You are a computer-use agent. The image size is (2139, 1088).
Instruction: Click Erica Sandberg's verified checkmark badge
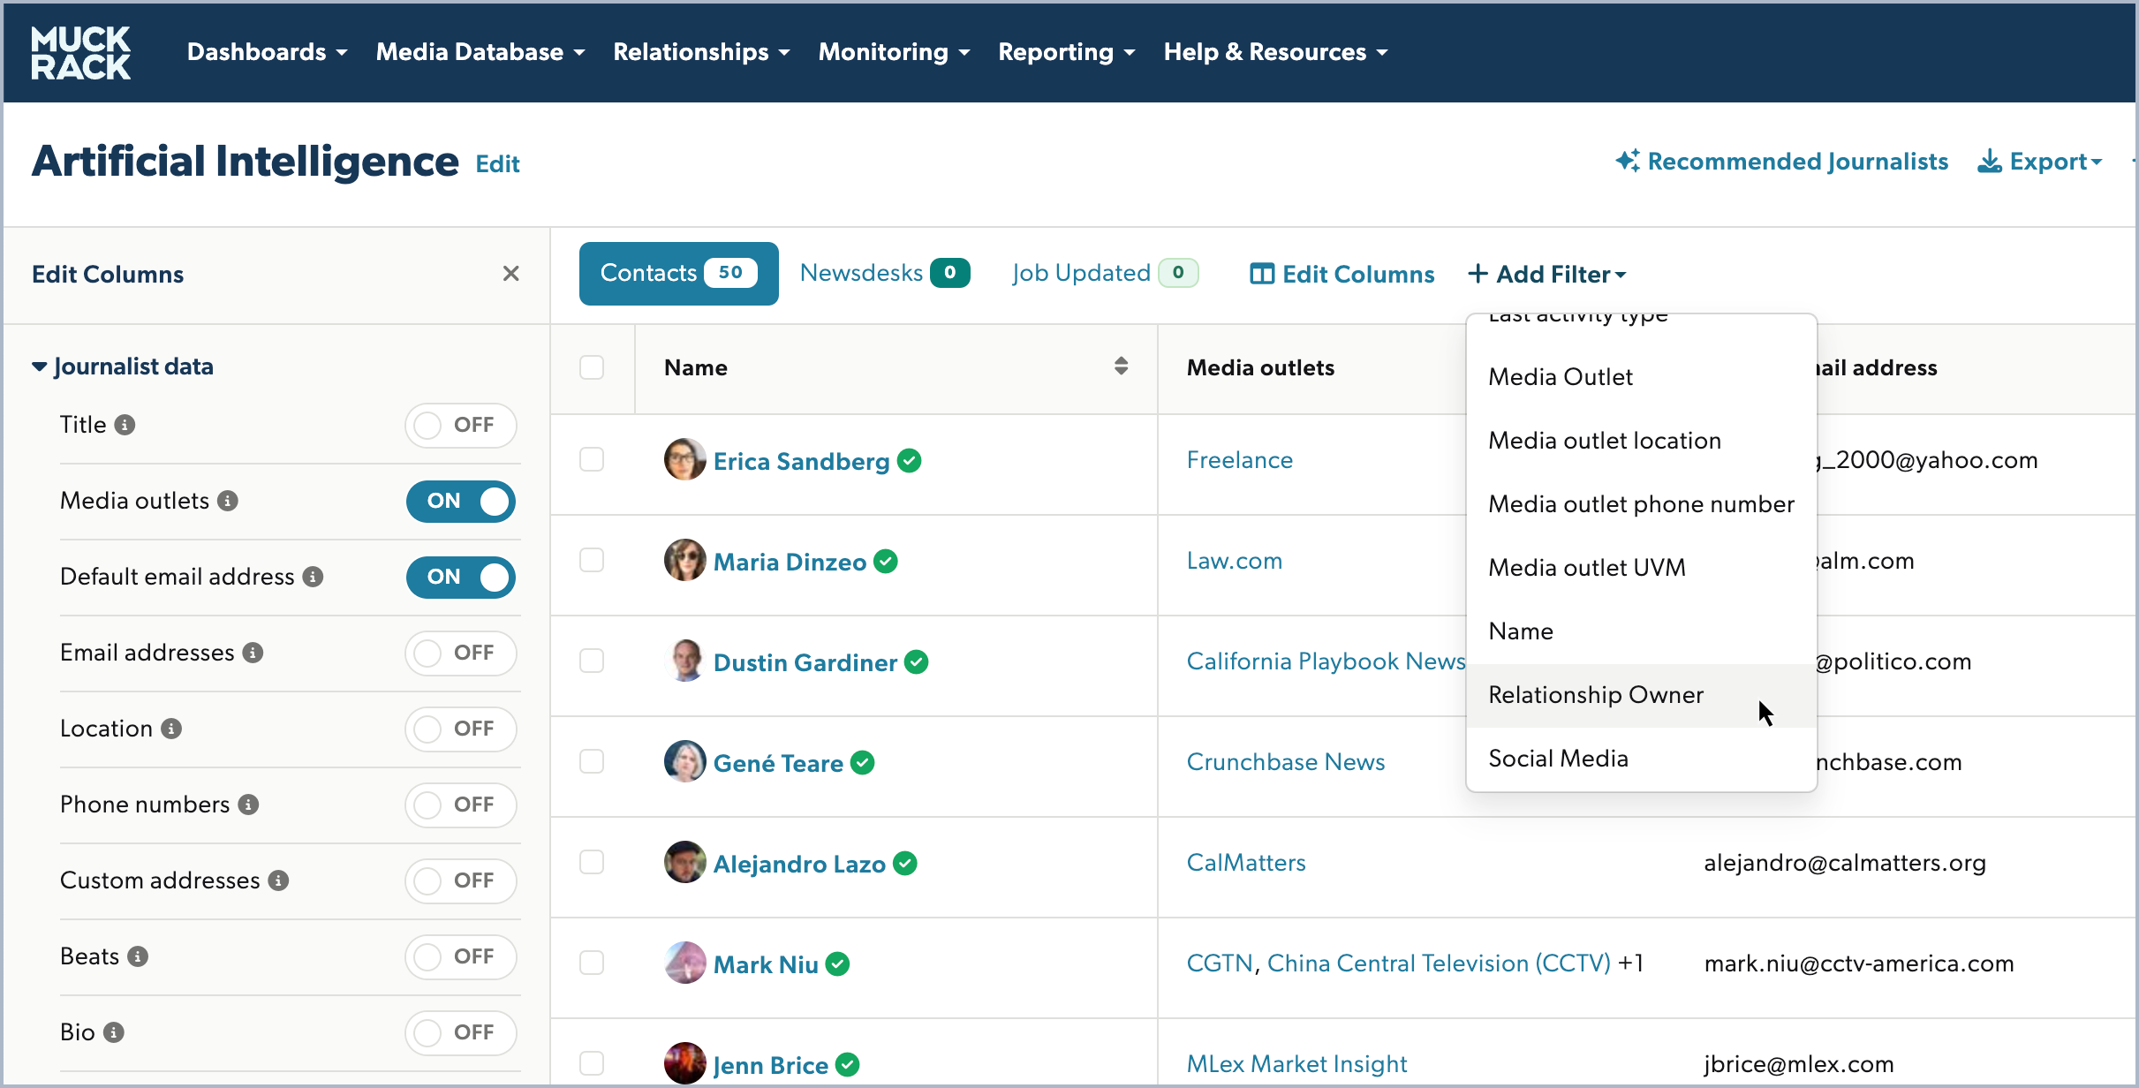[x=910, y=460]
